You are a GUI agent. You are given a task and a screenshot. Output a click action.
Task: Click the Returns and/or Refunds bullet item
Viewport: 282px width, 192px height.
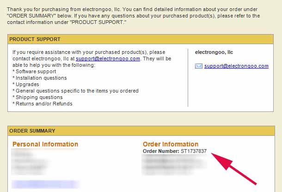(43, 104)
